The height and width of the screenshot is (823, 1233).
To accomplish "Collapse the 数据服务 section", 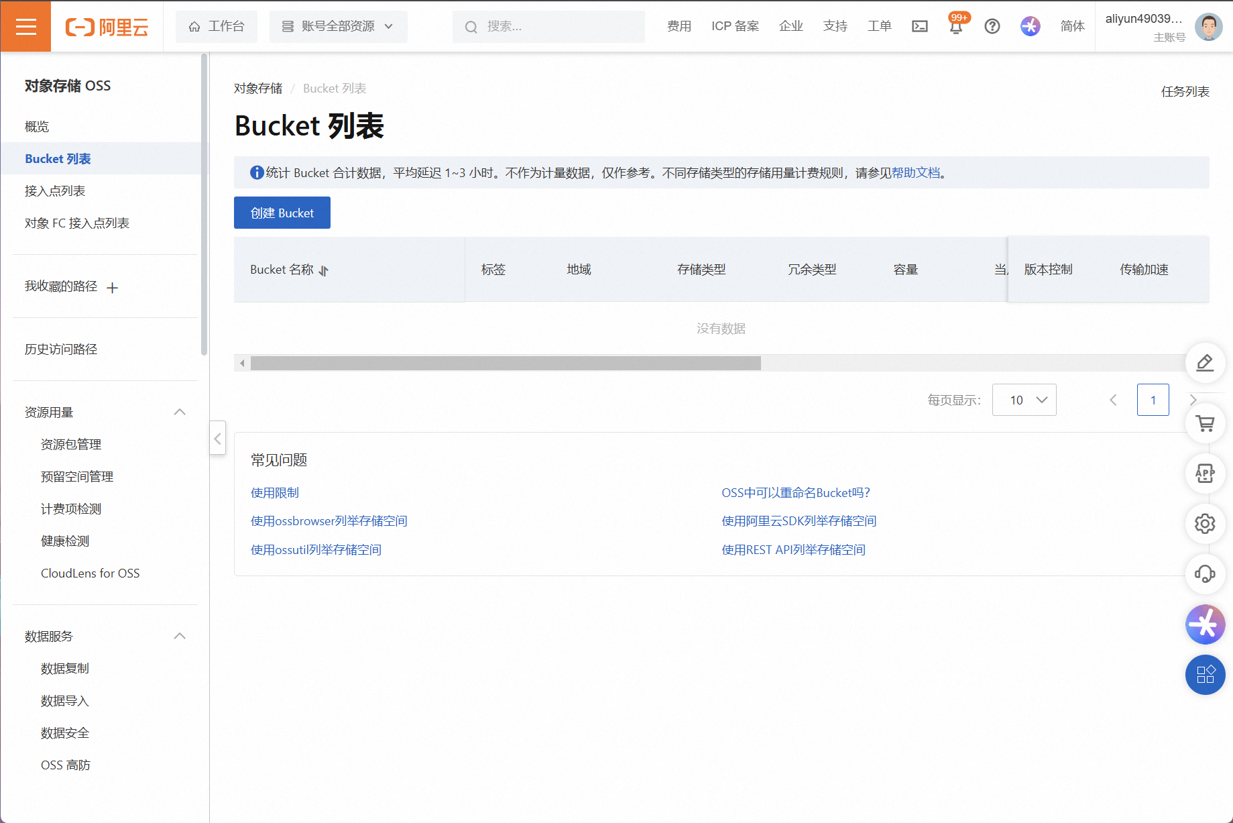I will [x=180, y=636].
